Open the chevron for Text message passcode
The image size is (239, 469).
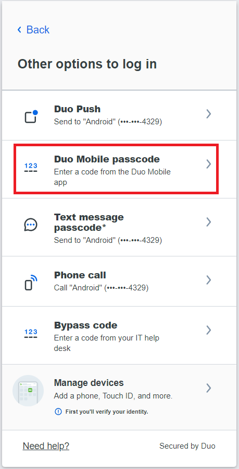point(209,222)
